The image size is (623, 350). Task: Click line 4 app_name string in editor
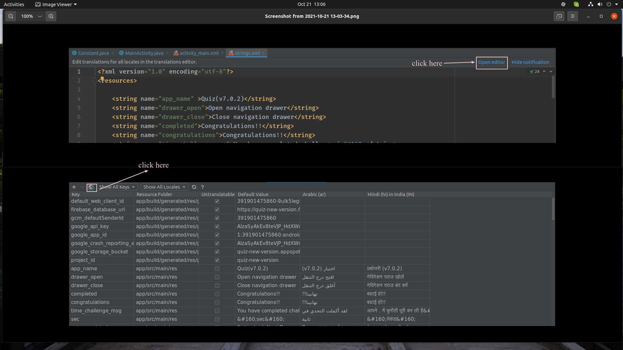(x=194, y=99)
